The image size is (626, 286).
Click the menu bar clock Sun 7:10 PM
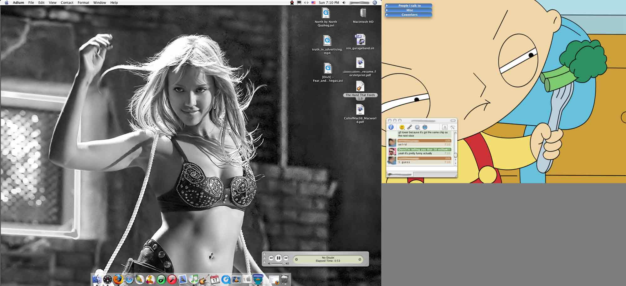pos(329,3)
